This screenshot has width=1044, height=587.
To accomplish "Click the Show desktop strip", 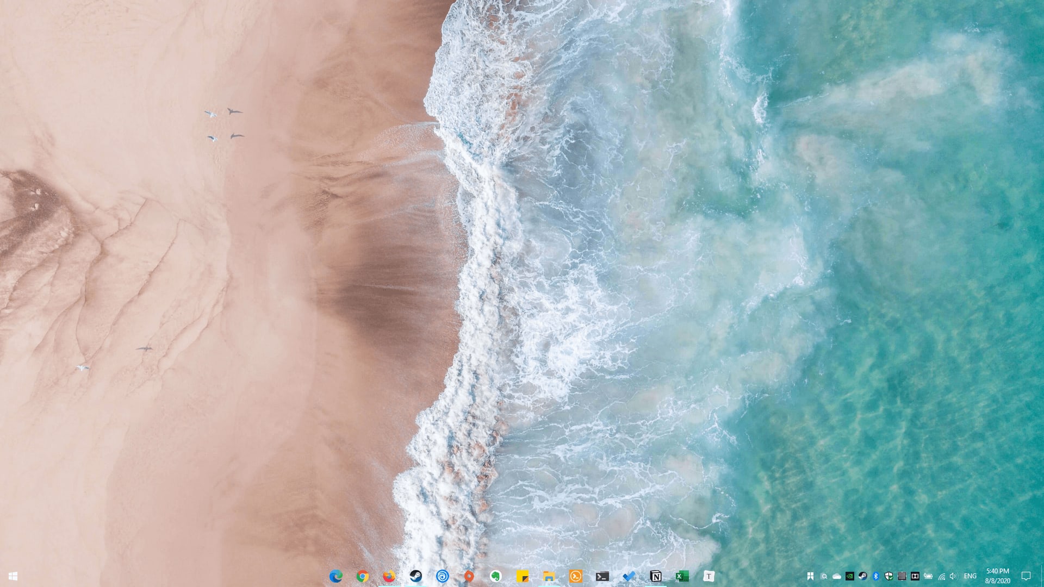I will pos(1042,576).
